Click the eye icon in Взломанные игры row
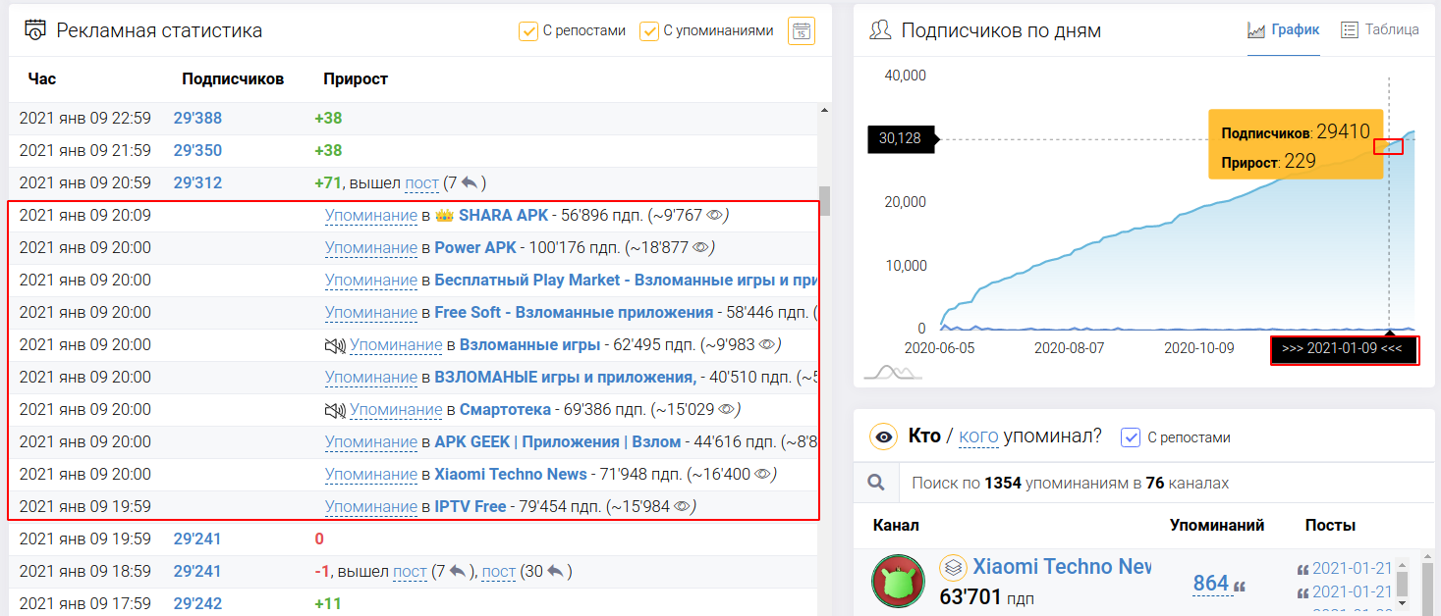 (768, 344)
